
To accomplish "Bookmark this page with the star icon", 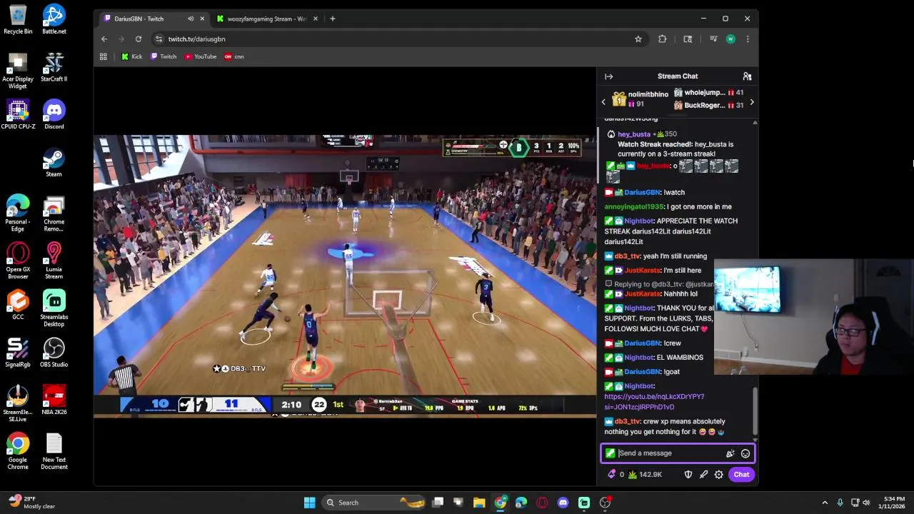I will (x=638, y=39).
